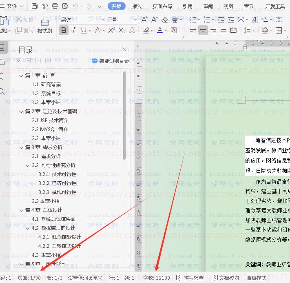
Task: Click 智能识别目录 button
Action: 111,61
